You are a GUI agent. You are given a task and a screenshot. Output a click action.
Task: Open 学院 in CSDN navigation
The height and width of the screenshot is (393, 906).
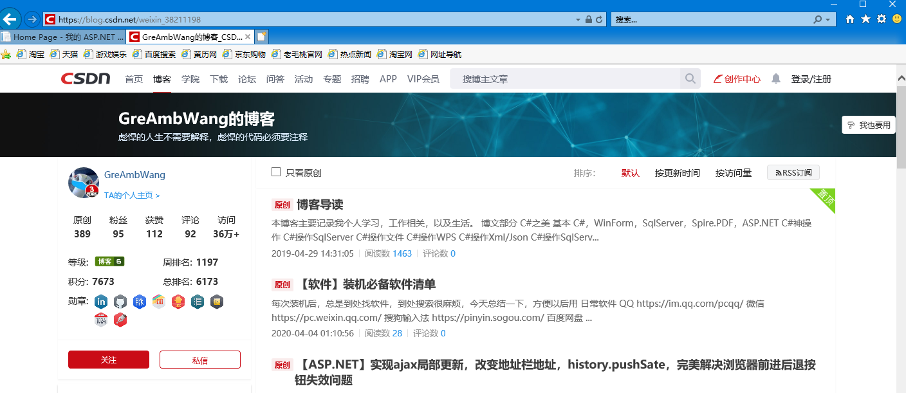coord(190,79)
